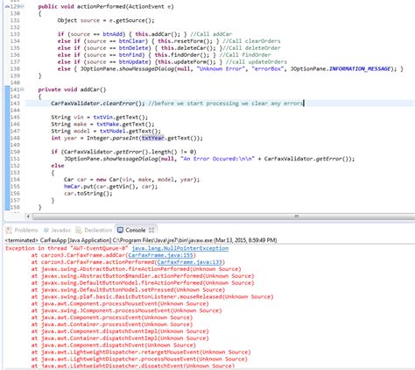Image resolution: width=415 pixels, height=370 pixels.
Task: Follow the CarFaxFrame.java:155 stack trace link
Action: coord(160,255)
